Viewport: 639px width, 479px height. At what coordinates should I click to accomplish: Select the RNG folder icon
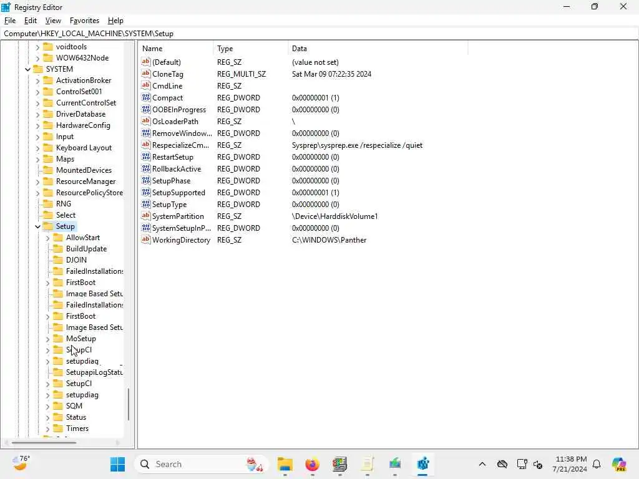pyautogui.click(x=48, y=204)
